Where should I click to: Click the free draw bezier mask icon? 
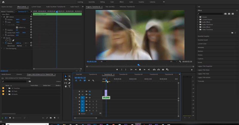[x=13, y=40]
